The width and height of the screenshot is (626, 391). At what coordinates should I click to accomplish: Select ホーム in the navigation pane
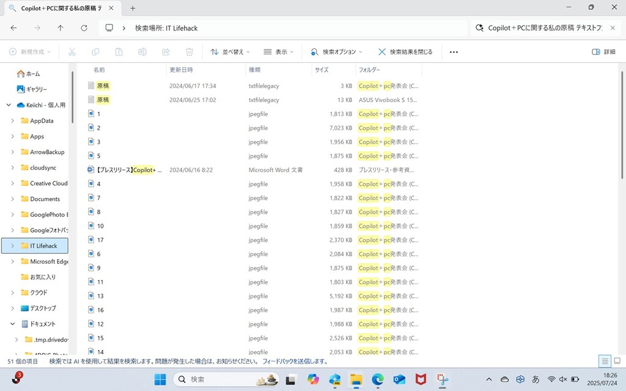click(28, 74)
